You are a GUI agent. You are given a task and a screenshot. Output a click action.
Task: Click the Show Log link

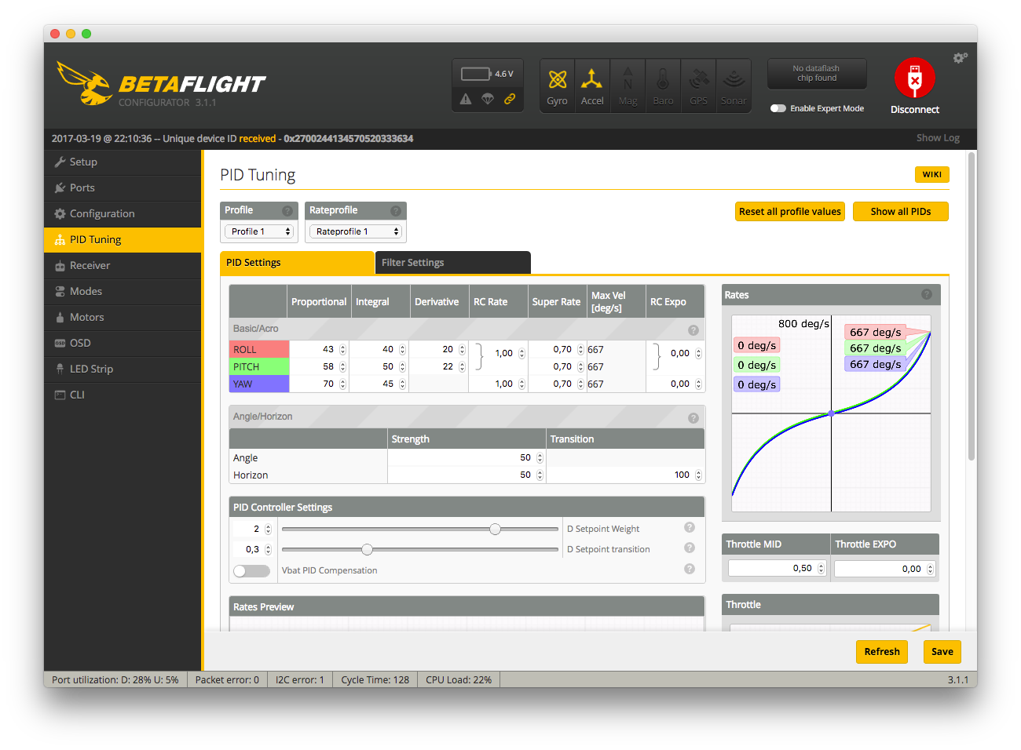pyautogui.click(x=938, y=138)
